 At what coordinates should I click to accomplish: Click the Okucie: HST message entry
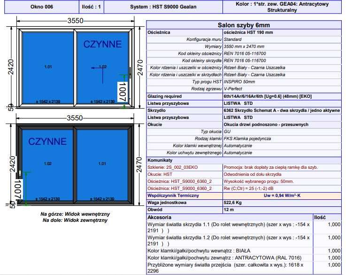click(160, 174)
